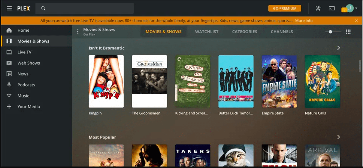Viewport: 363px width, 168px height.
Task: Click More Info in the banner
Action: (304, 21)
